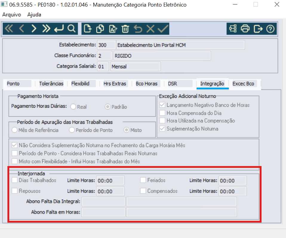Click the Estabelecimento code field showing 300
The height and width of the screenshot is (238, 286).
106,45
